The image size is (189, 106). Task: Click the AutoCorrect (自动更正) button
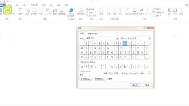coord(86,79)
